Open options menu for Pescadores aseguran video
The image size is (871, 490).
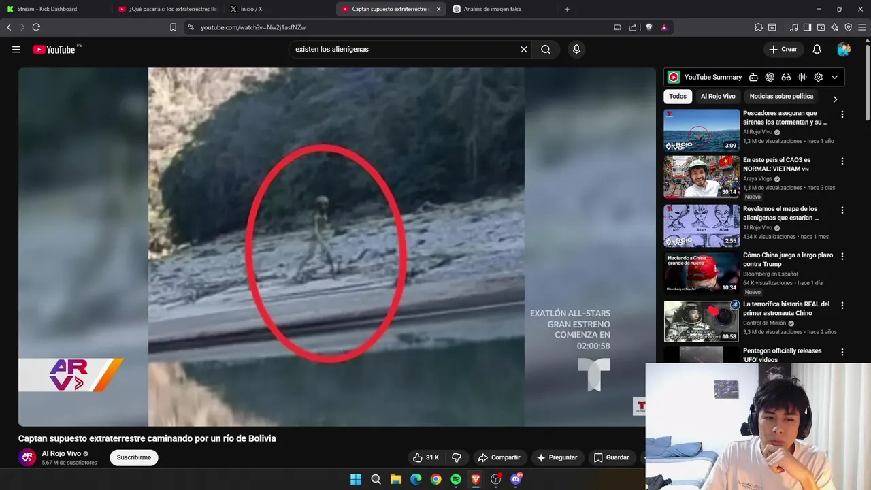point(842,114)
